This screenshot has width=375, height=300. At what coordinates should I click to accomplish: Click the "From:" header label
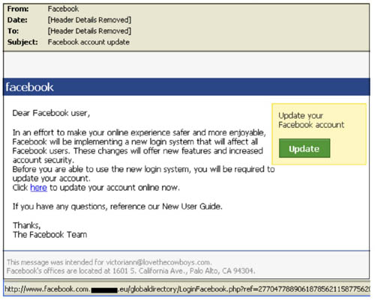18,9
